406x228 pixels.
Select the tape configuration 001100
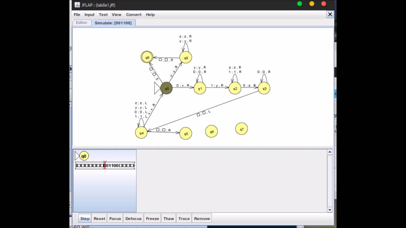[105, 165]
